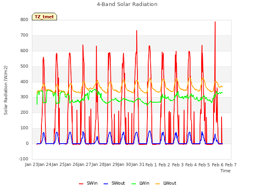This screenshot has height=191, width=255.
Task: Click the orange LWout legend color marker
Action: [x=158, y=184]
